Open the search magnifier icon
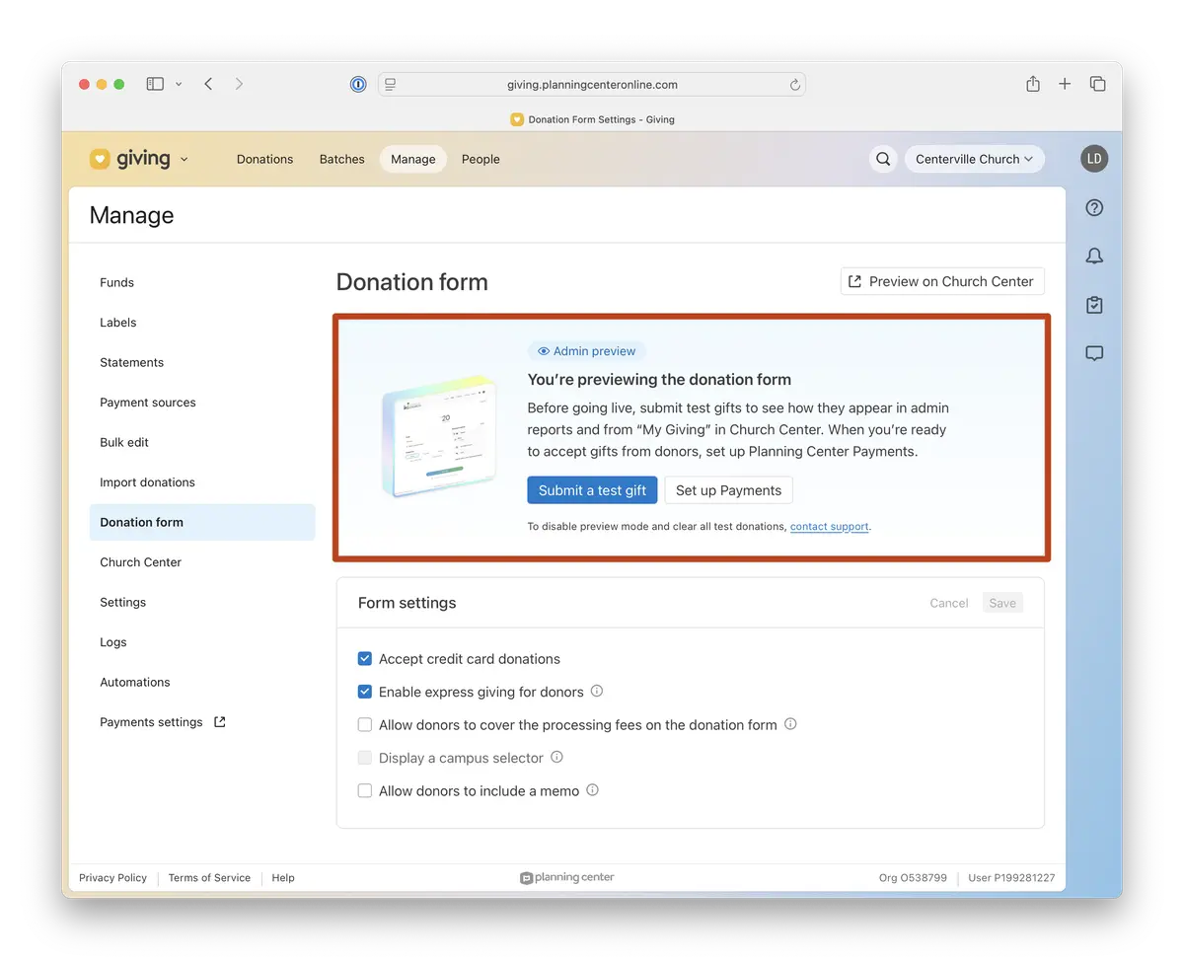Image resolution: width=1184 pixels, height=960 pixels. (883, 159)
